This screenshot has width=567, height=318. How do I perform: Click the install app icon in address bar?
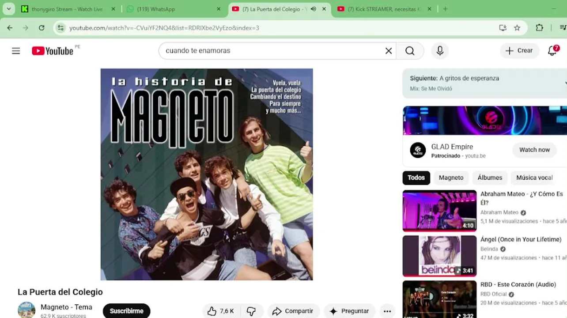click(503, 28)
